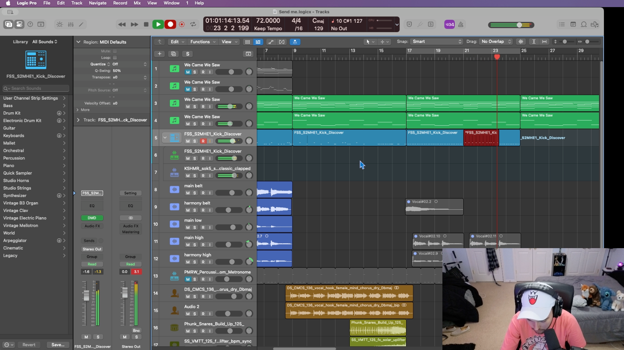Click Horizontal Auto Zoom button
624x350 pixels.
[x=544, y=41]
